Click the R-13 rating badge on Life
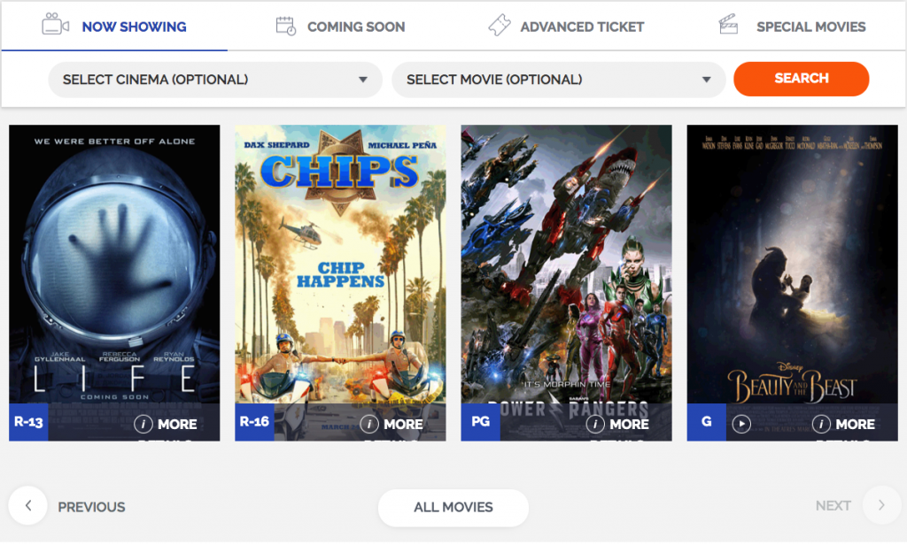The width and height of the screenshot is (907, 545). (28, 423)
